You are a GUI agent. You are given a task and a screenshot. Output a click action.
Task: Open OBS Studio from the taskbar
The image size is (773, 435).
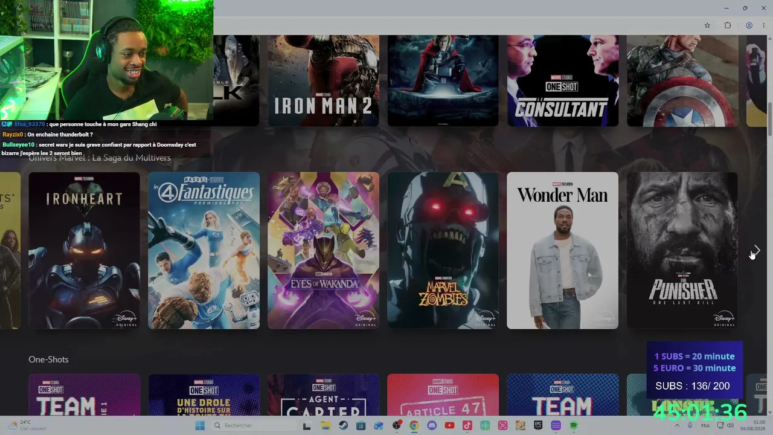(x=396, y=425)
